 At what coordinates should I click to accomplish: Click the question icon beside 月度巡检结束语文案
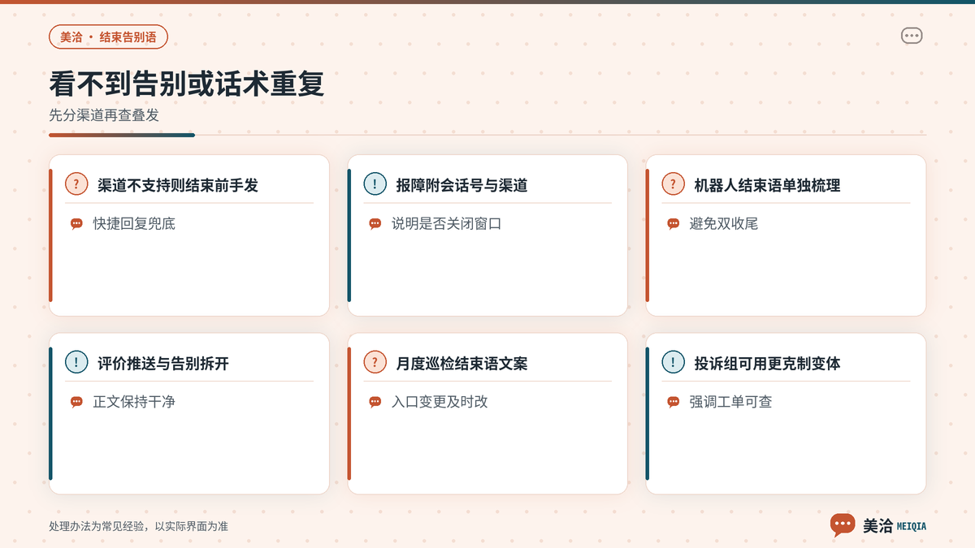tap(375, 362)
